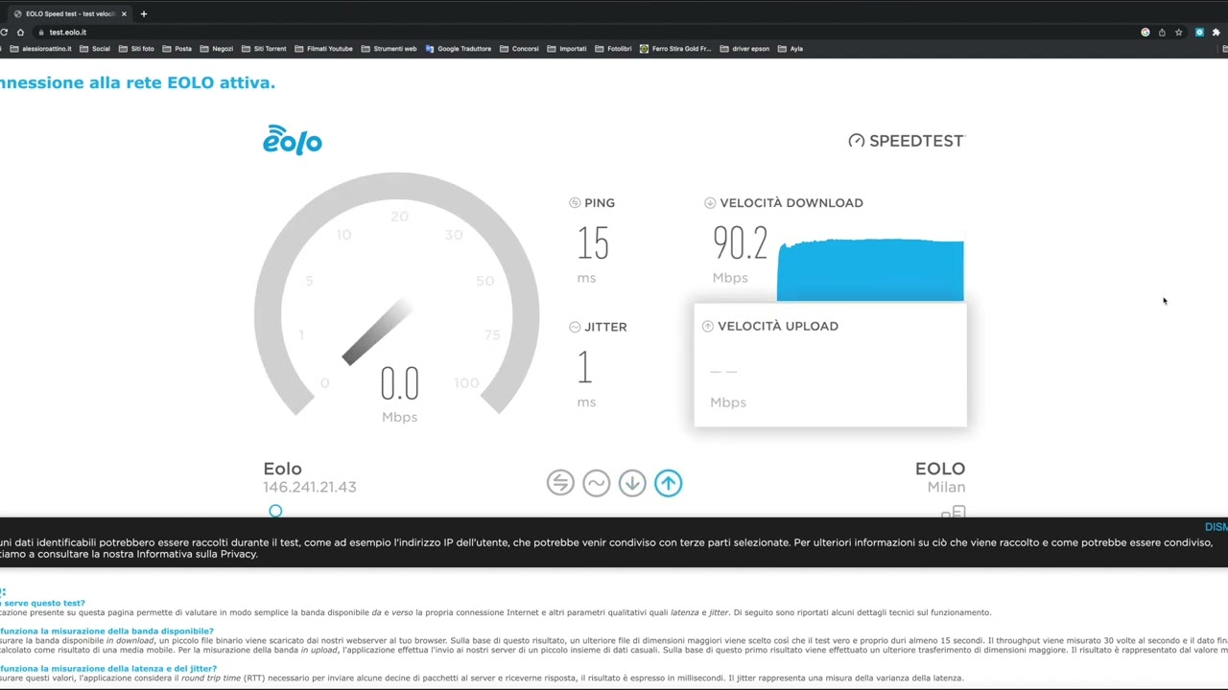Click the arrow icon beside VELOCITÀ UPLOAD

coord(708,326)
